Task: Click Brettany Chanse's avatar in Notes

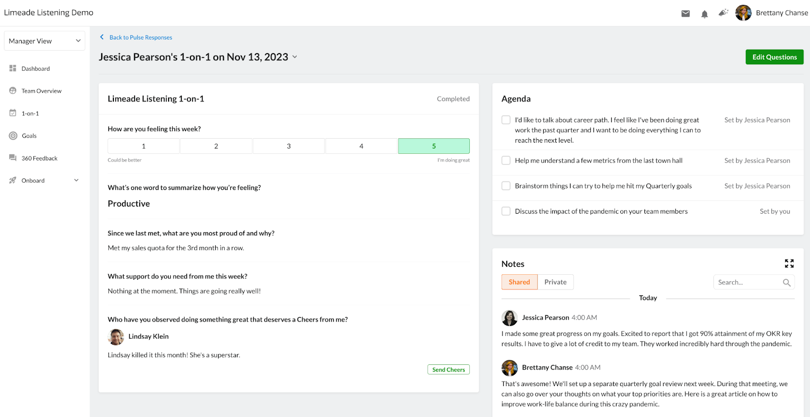Action: pyautogui.click(x=510, y=368)
